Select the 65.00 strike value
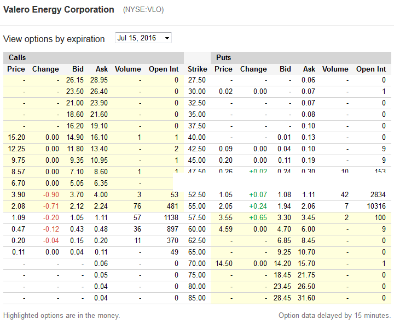This screenshot has width=394, height=325. tap(197, 252)
